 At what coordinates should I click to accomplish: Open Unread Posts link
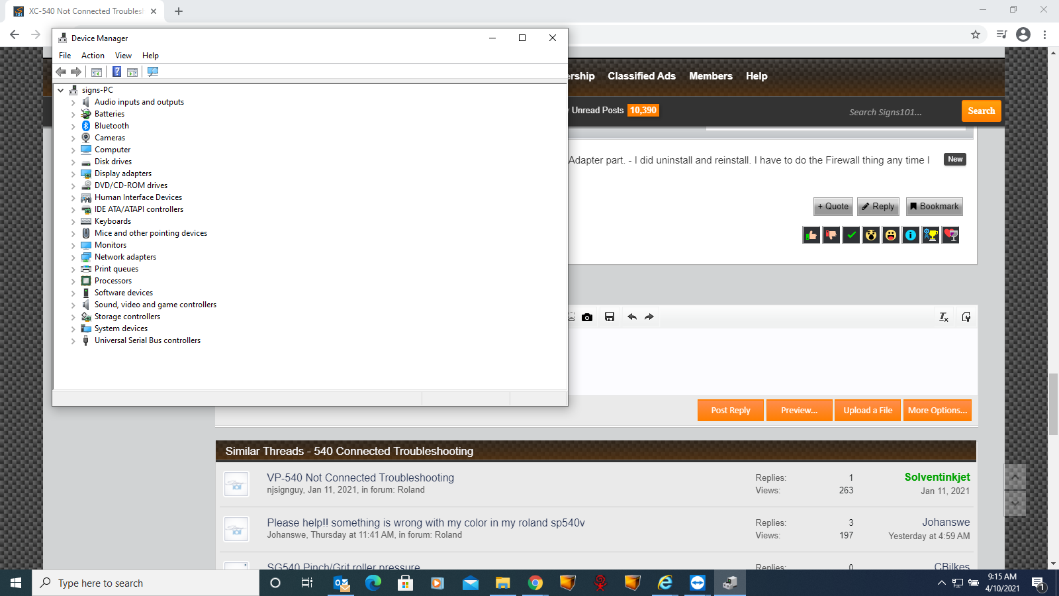point(598,111)
